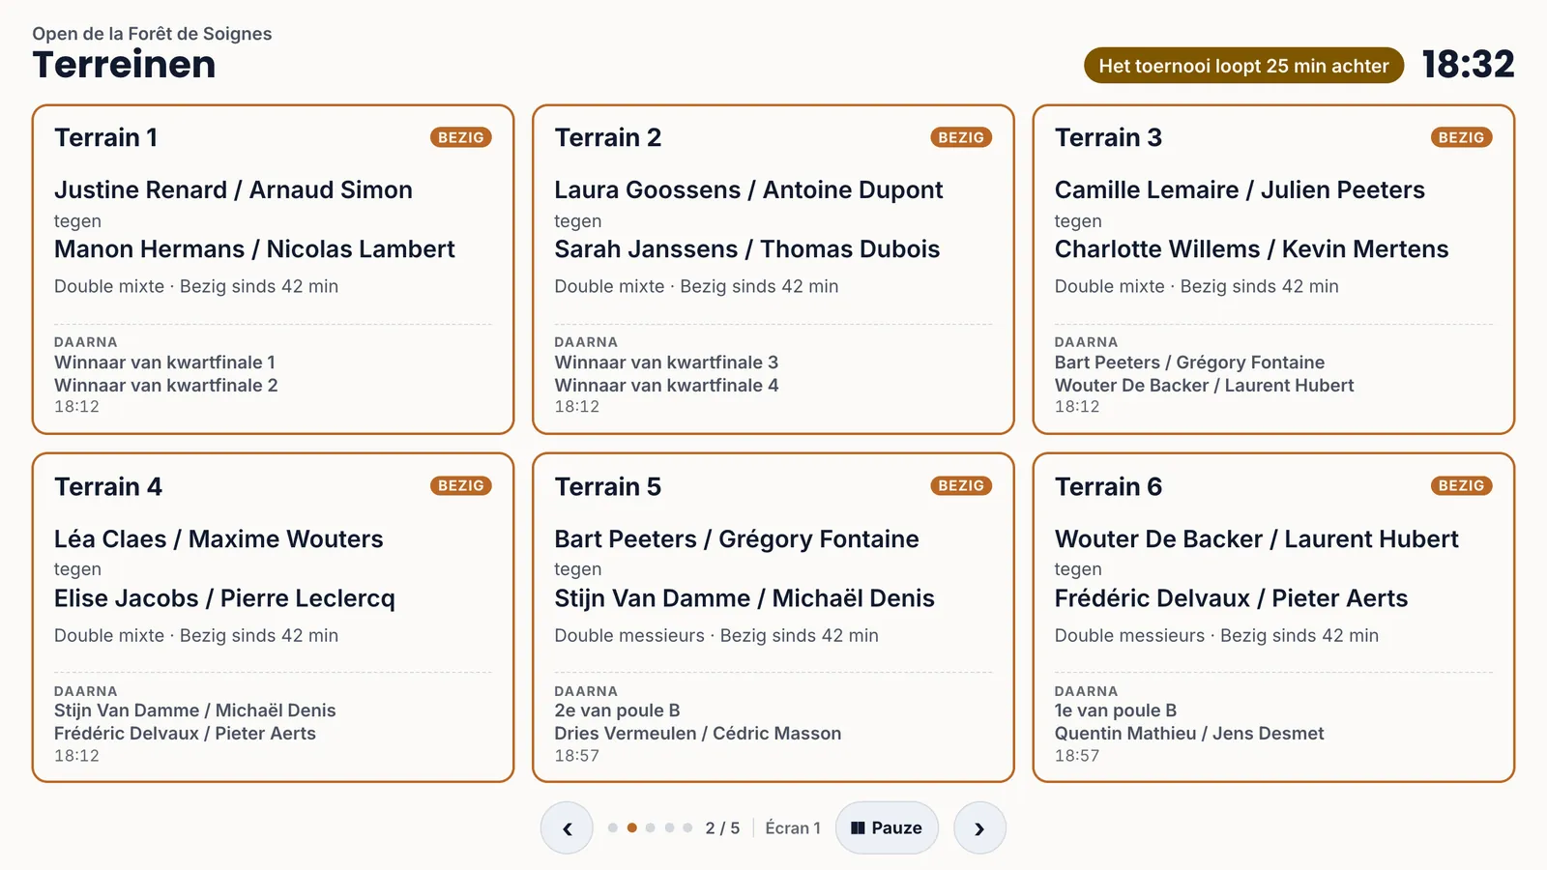Advance to next page with right chevron
The height and width of the screenshot is (870, 1547).
point(979,827)
